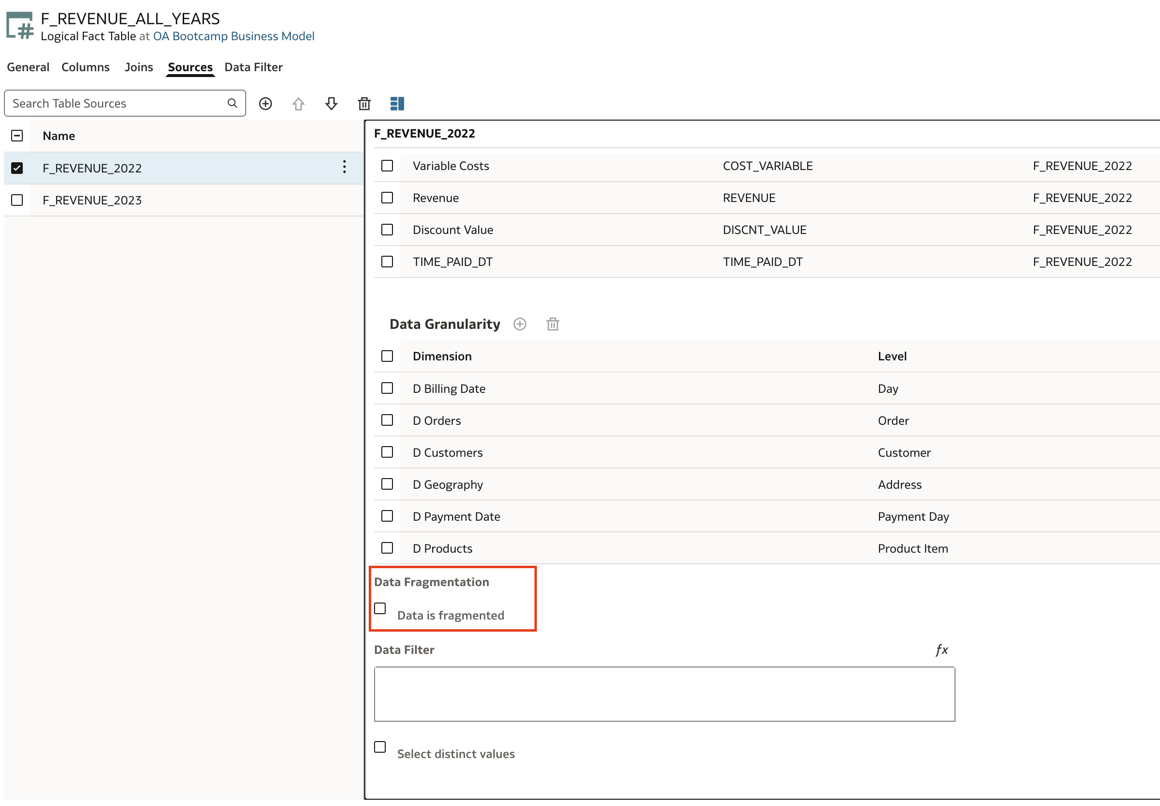Screen dimensions: 1160x806
Task: Check the Revenue column checkbox
Action: click(387, 198)
